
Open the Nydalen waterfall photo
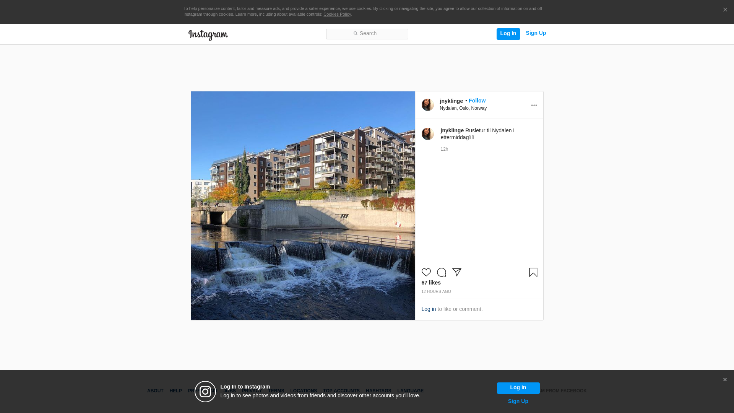[303, 206]
